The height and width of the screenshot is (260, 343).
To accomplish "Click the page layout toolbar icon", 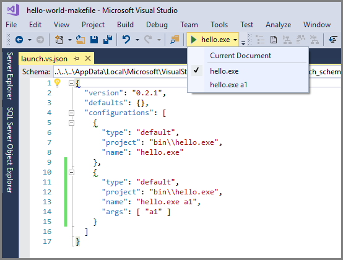I will click(x=274, y=40).
